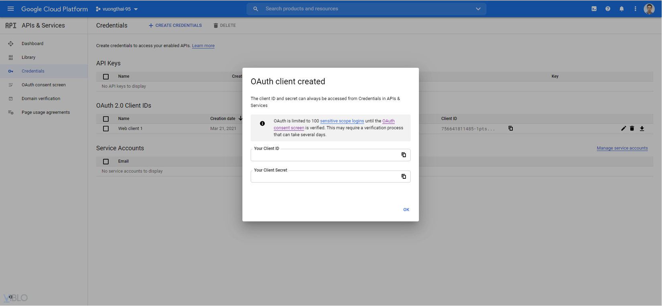The width and height of the screenshot is (662, 306).
Task: Open the main hamburger navigation menu
Action: coord(11,9)
